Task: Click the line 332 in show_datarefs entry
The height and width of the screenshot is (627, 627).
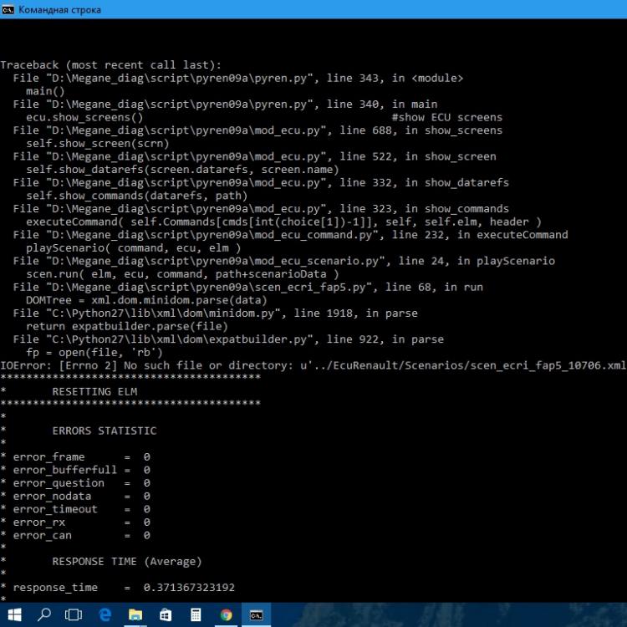Action: click(x=261, y=183)
